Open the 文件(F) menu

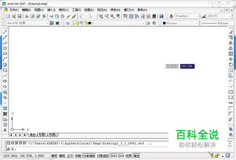(x=14, y=10)
